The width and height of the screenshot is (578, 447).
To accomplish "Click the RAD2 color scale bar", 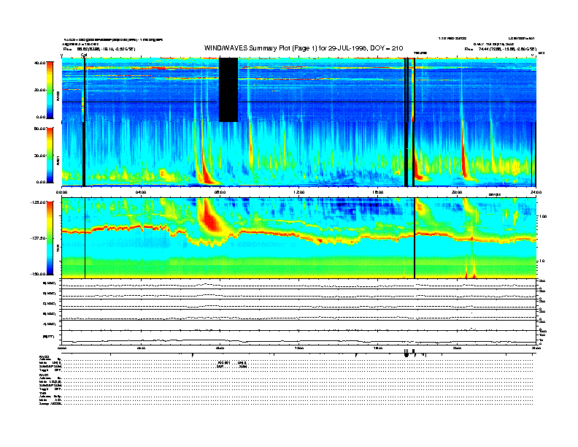I will pyautogui.click(x=50, y=90).
